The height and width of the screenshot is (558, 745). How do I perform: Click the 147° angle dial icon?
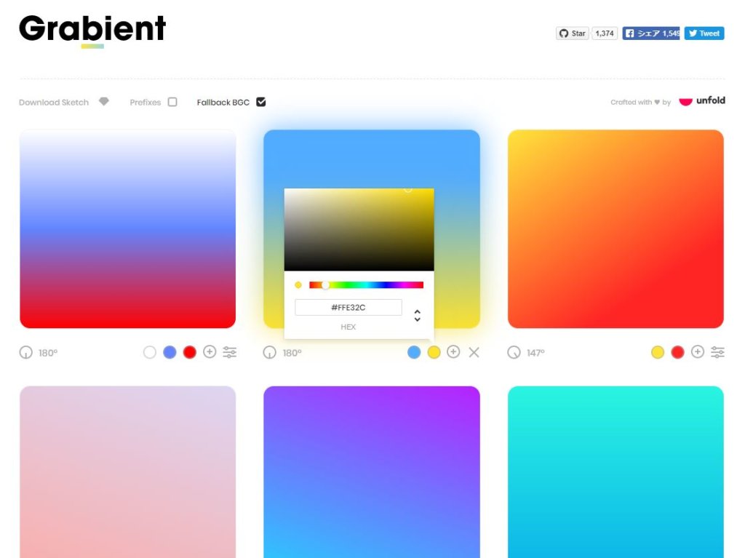pyautogui.click(x=514, y=353)
